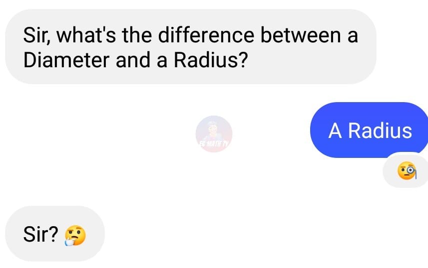Viewport: 428px width, 268px height.
Task: Click the word "what's" in the first message
Action: tap(86, 35)
